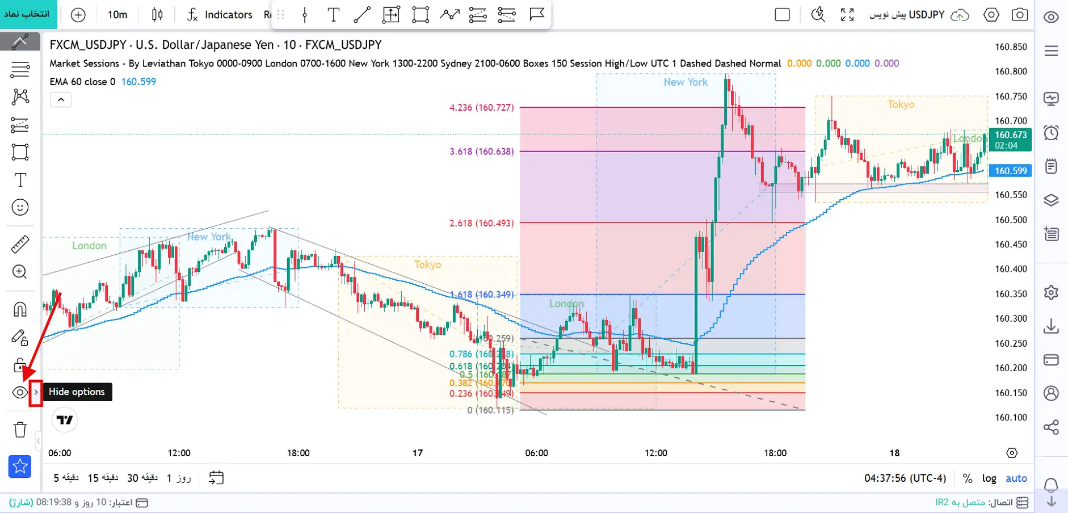Select the Text tool in left sidebar

pos(20,180)
